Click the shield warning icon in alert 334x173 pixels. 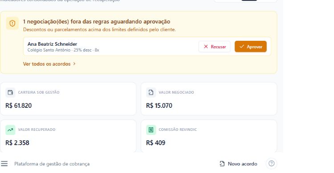(x=12, y=24)
